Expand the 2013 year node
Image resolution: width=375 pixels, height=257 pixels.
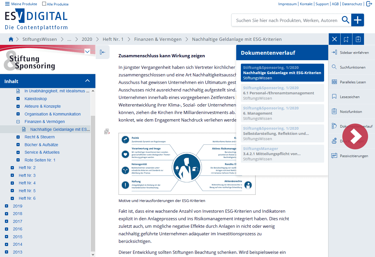pyautogui.click(x=6, y=252)
